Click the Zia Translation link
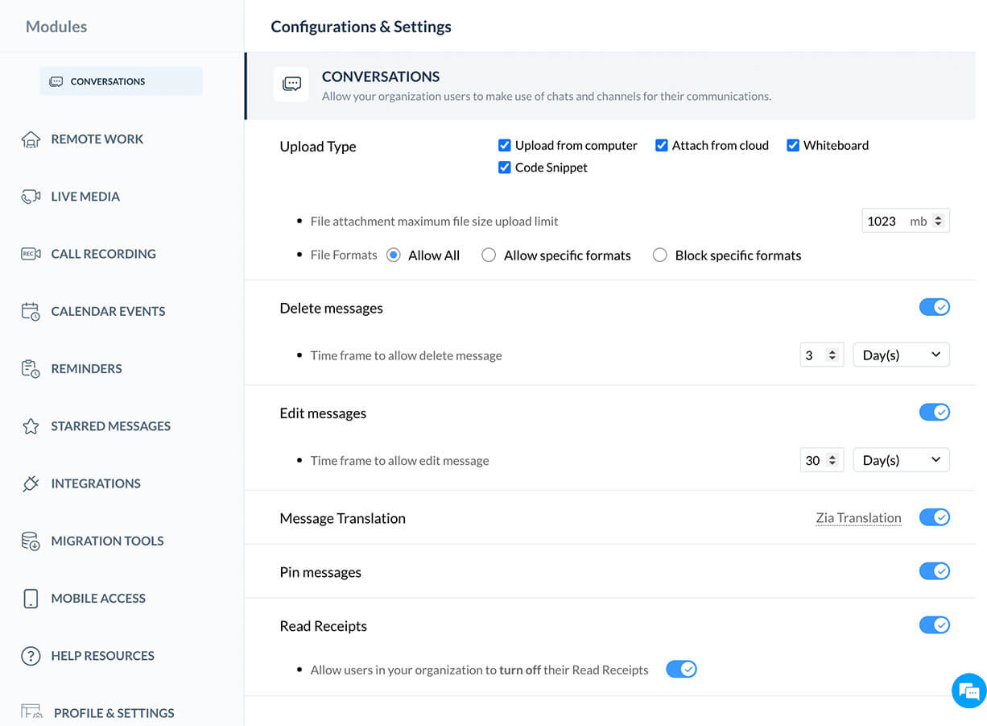This screenshot has height=726, width=987. click(x=858, y=518)
